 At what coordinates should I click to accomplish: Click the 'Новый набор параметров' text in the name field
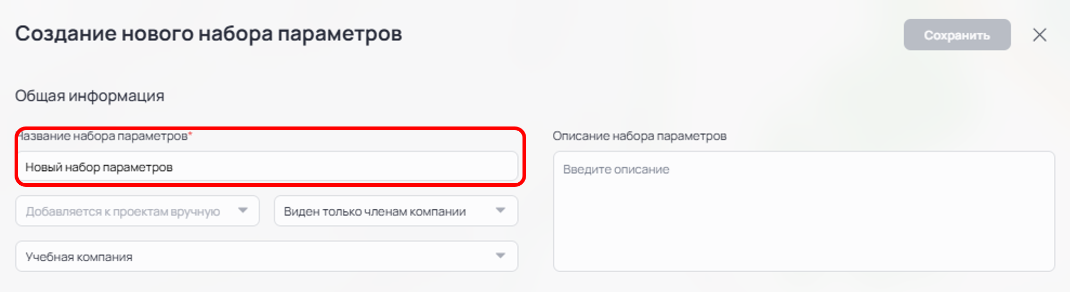[x=99, y=167]
